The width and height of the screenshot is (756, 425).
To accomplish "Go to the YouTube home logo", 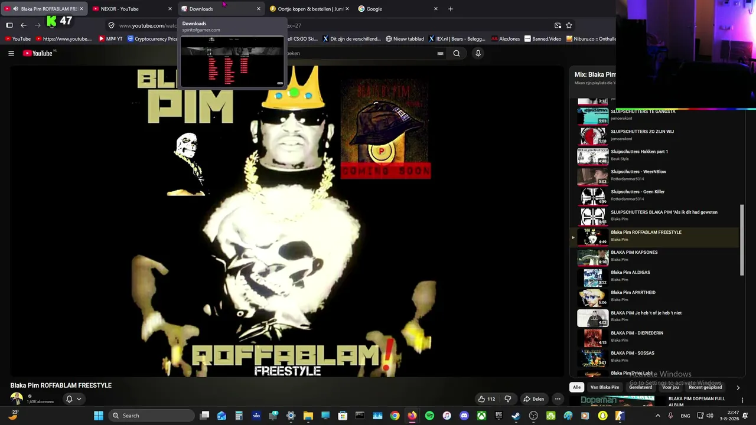I will click(x=39, y=53).
